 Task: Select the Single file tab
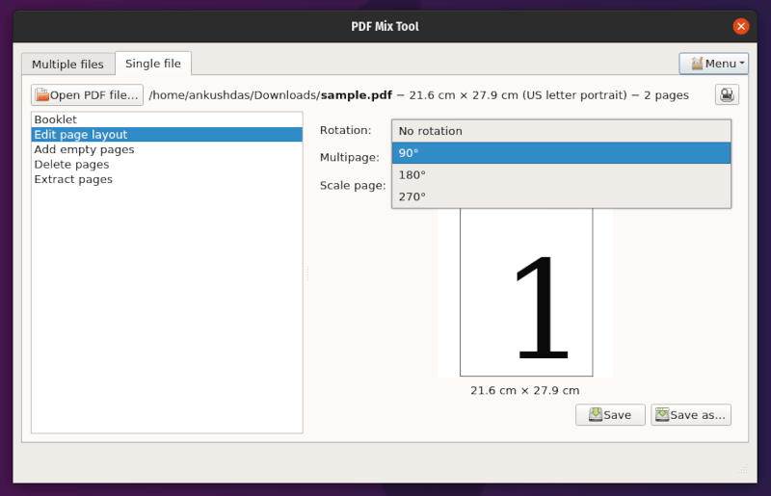pos(153,64)
